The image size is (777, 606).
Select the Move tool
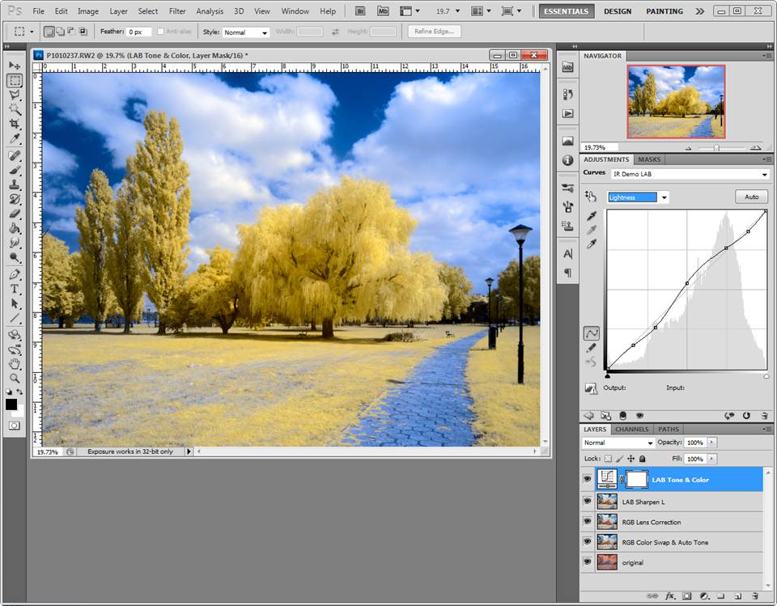click(15, 66)
